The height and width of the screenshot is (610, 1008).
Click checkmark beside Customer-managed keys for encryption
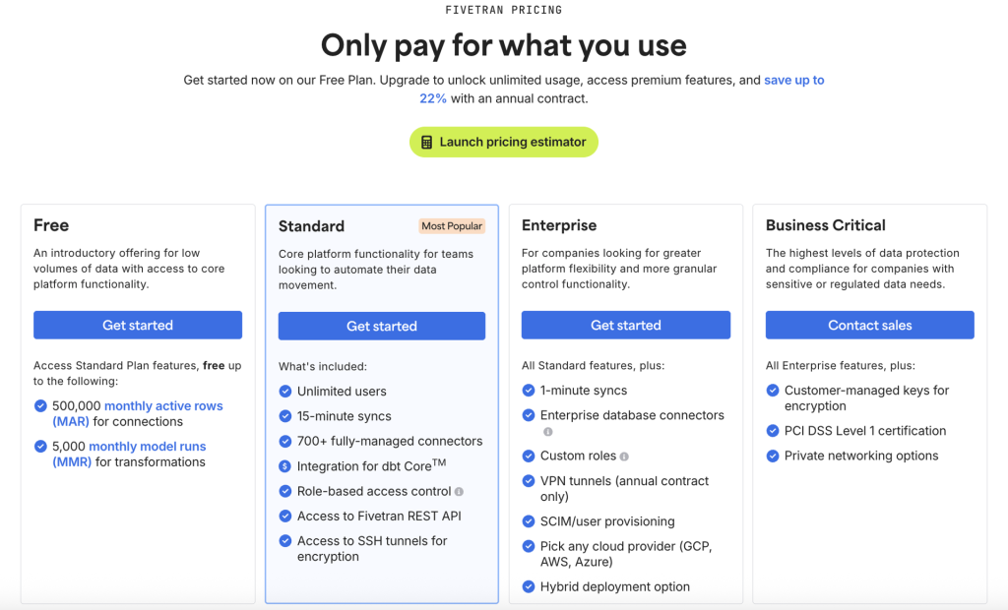[x=773, y=391]
